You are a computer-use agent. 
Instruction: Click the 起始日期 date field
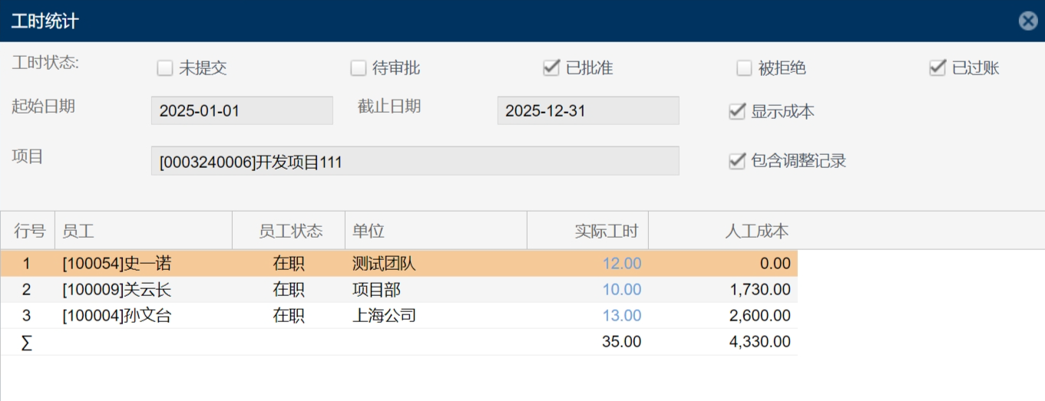click(242, 110)
